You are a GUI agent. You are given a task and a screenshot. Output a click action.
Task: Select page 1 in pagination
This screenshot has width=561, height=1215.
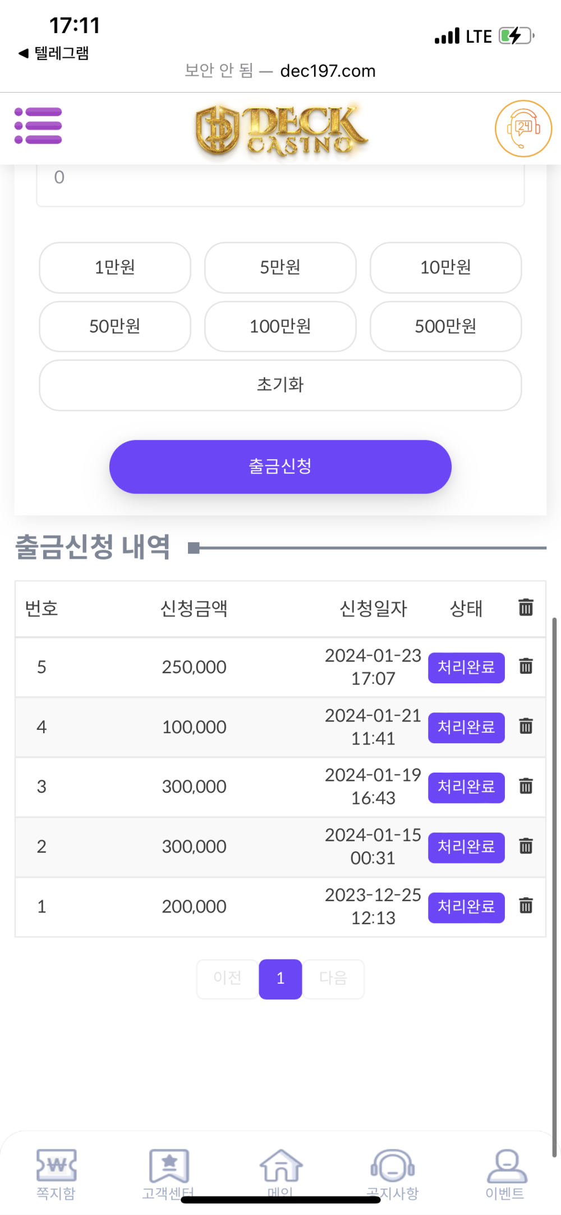click(280, 979)
